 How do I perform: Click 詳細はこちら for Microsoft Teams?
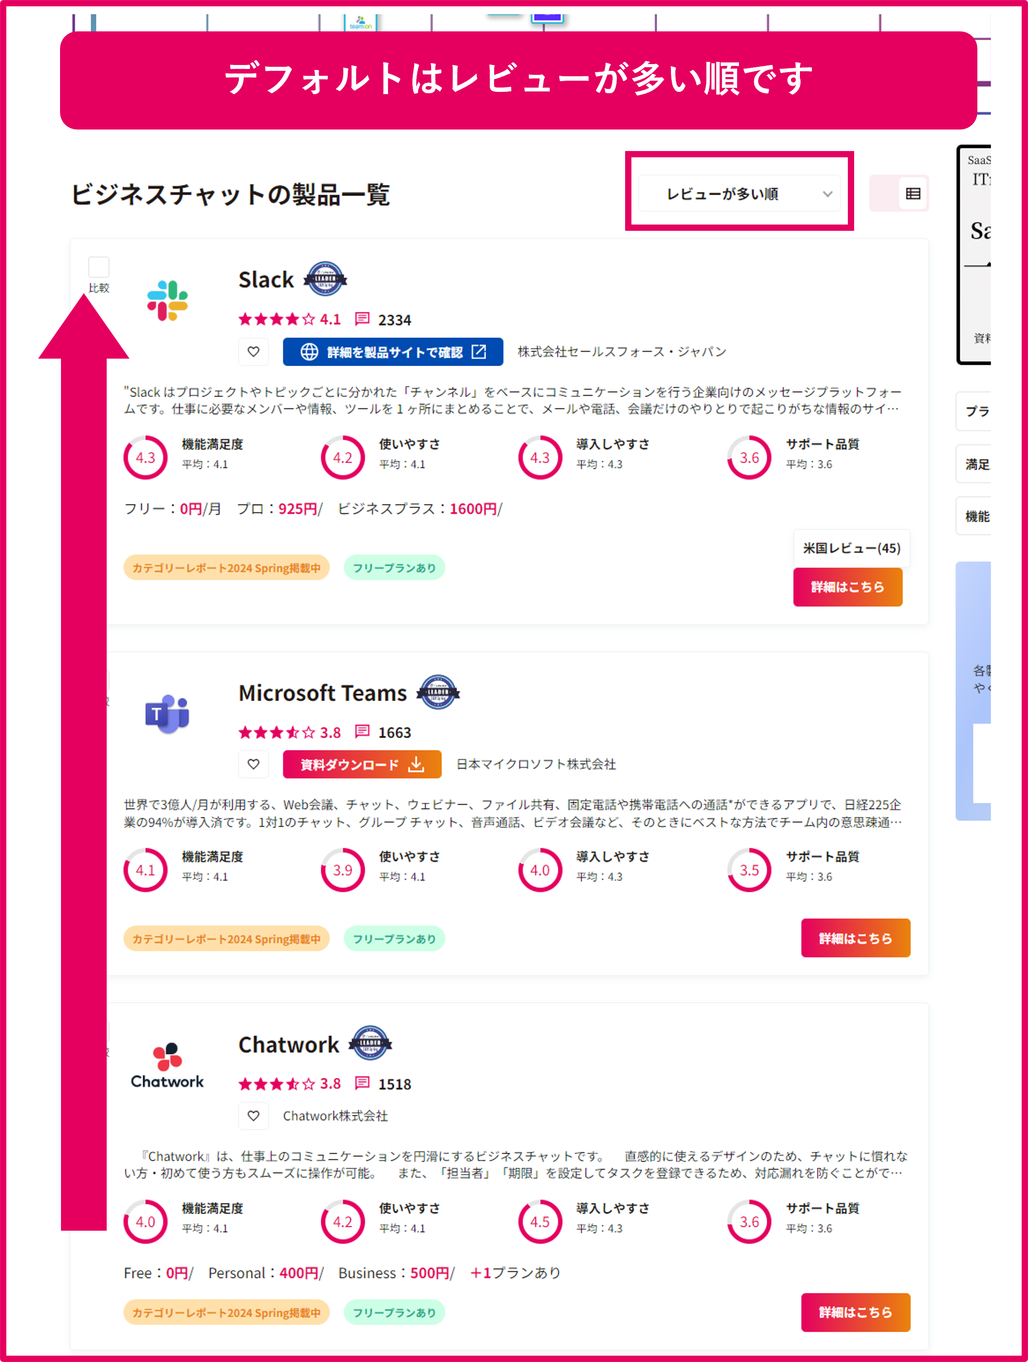[x=855, y=938]
